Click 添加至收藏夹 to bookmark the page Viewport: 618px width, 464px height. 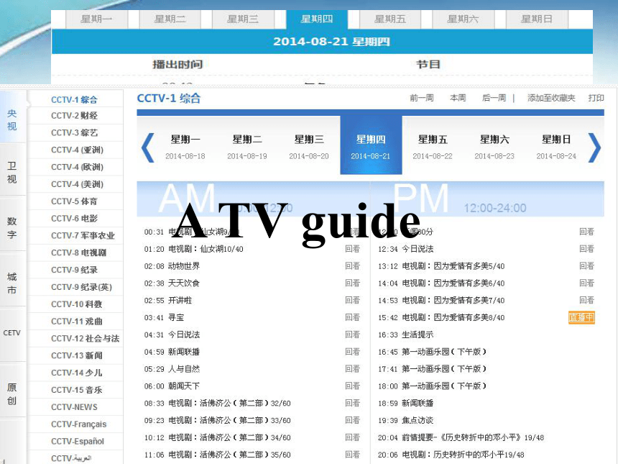pos(551,98)
